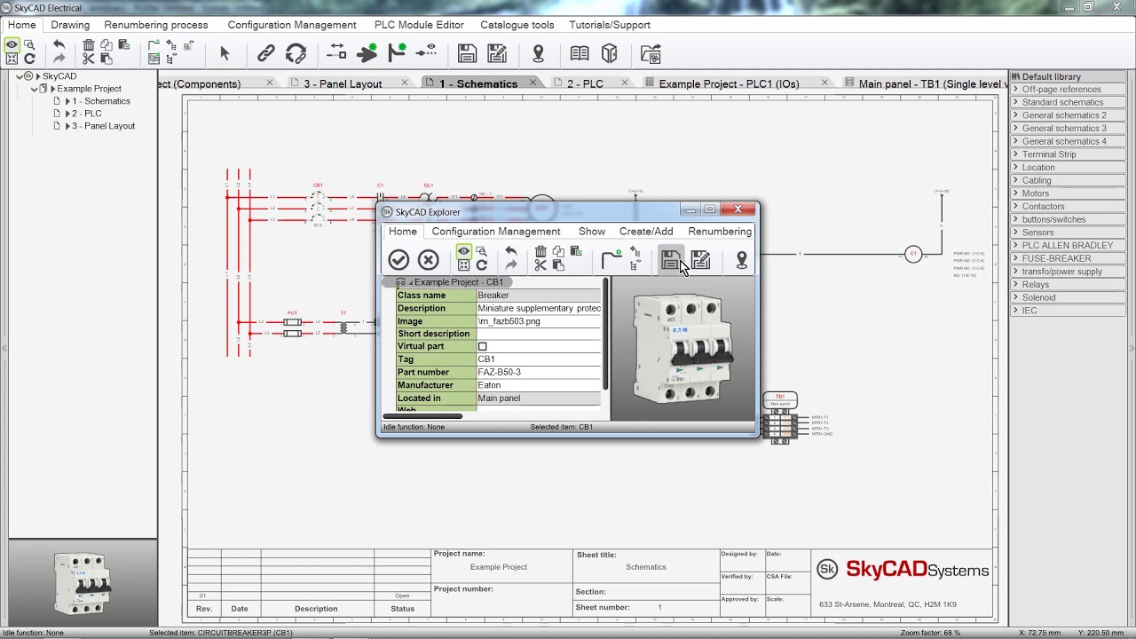Select 1 - Schematics in project tree
The height and width of the screenshot is (639, 1136).
tap(101, 101)
